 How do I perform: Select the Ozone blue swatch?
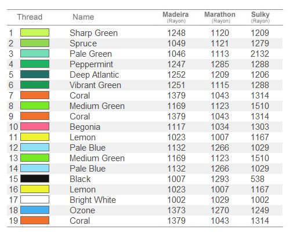pyautogui.click(x=35, y=210)
